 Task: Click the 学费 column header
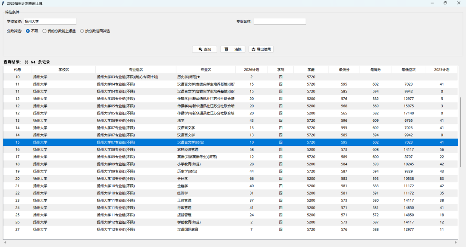(311, 70)
